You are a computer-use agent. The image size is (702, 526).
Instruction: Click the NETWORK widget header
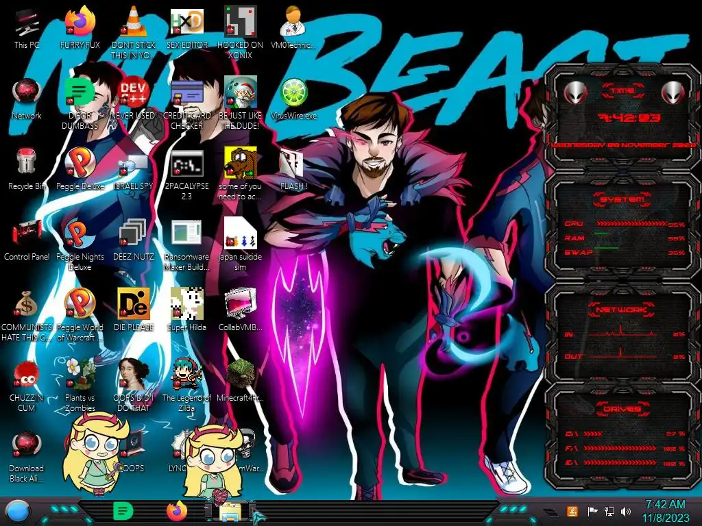[x=621, y=309]
